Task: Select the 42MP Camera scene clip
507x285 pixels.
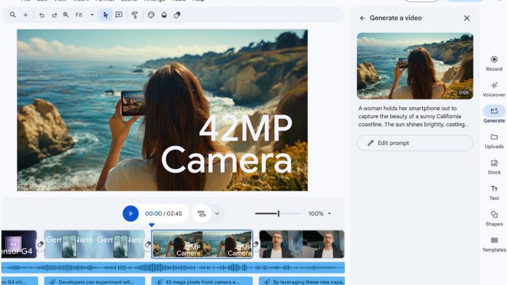Action: click(x=202, y=244)
